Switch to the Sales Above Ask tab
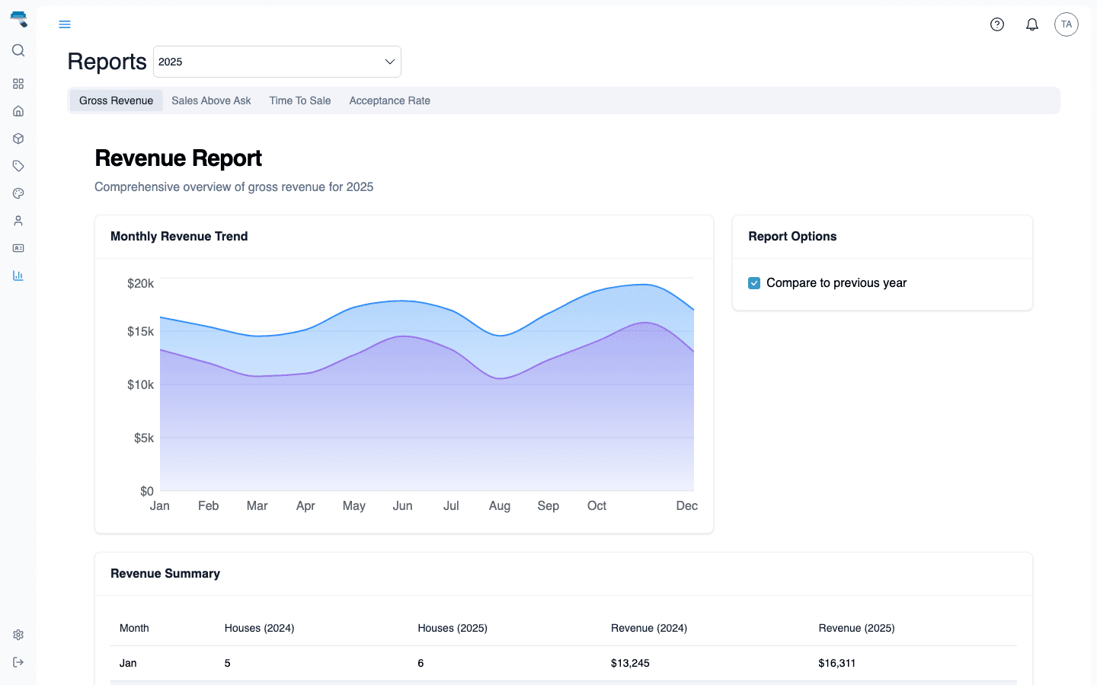This screenshot has height=685, width=1097. 210,100
